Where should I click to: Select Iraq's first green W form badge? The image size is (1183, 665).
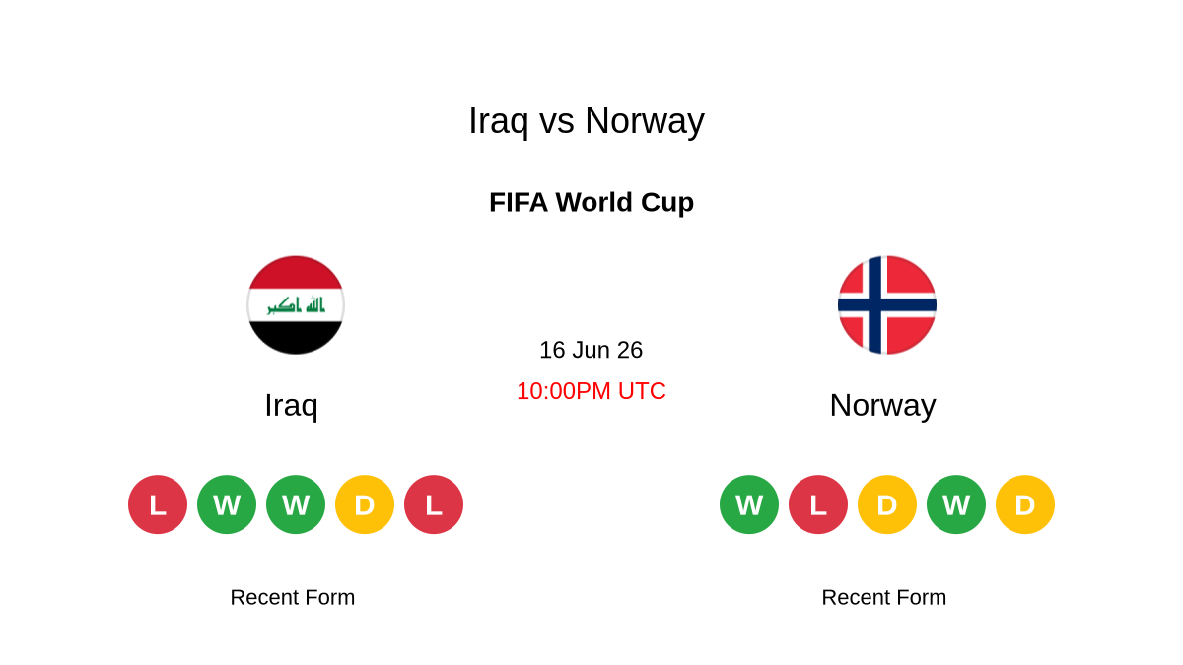coord(227,504)
